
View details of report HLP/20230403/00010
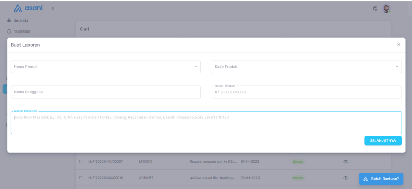pos(345,177)
